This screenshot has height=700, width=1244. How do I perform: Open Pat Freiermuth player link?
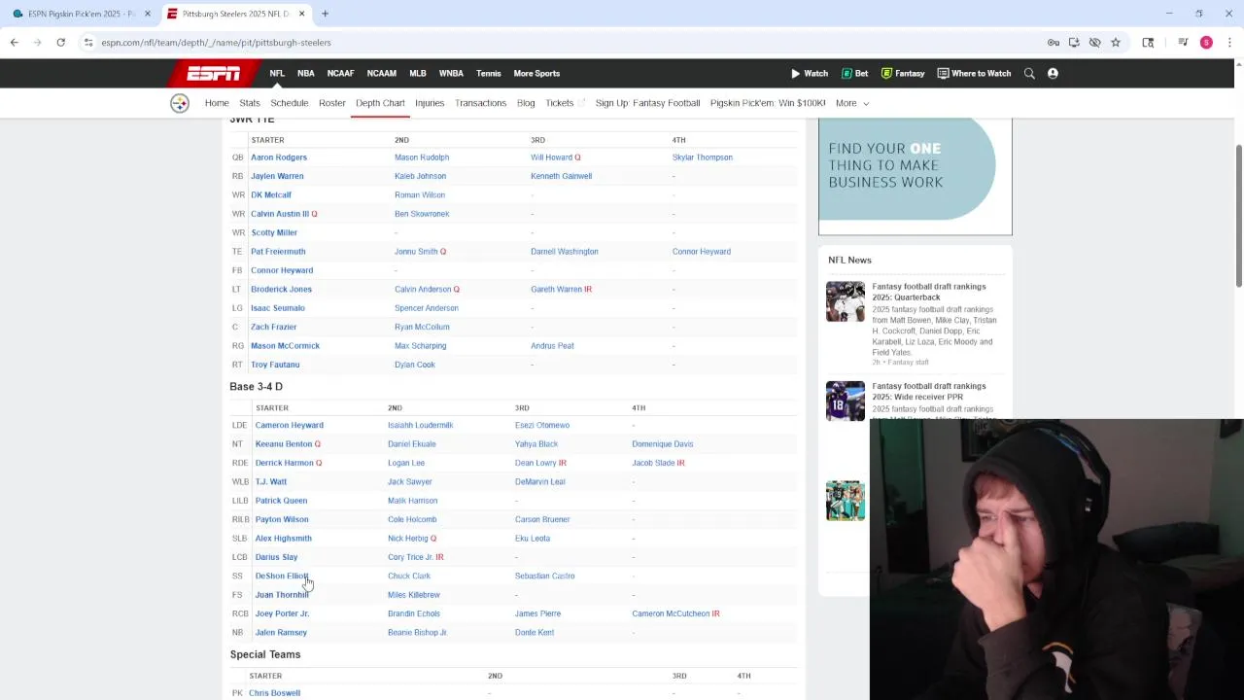[278, 252]
